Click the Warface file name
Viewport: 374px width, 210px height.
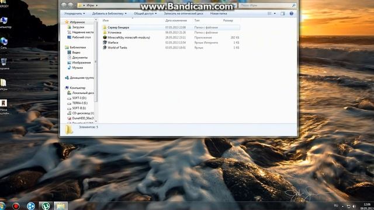point(113,43)
